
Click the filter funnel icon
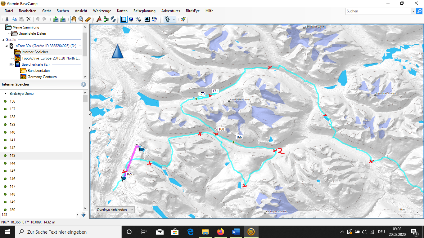(83, 215)
